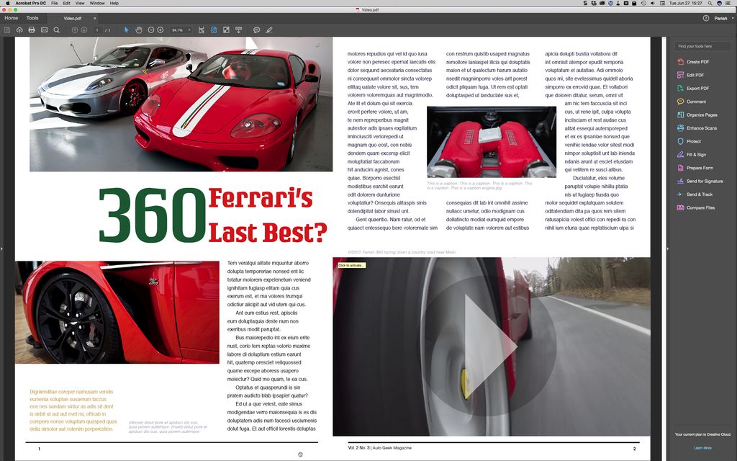Switch to the Home tab

[11, 17]
